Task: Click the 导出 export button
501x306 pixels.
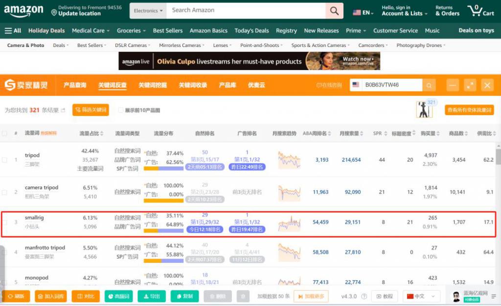Action: [x=151, y=296]
